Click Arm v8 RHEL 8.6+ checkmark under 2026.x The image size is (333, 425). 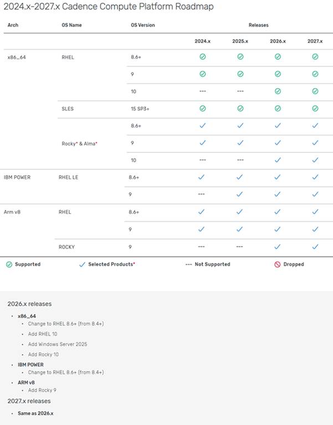point(277,212)
